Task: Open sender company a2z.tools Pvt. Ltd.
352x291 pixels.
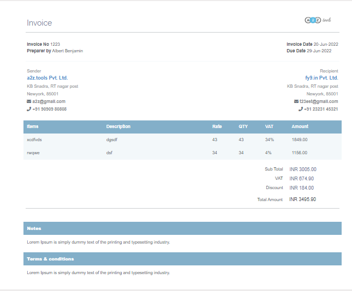Action: (x=47, y=78)
